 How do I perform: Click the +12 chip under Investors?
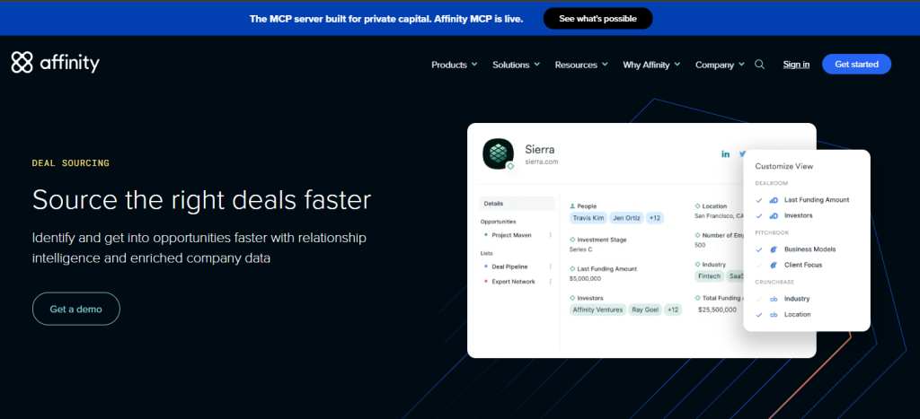point(673,310)
